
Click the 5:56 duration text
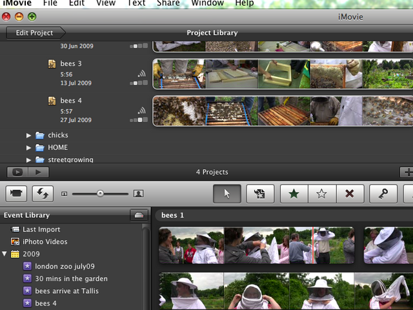tap(66, 74)
